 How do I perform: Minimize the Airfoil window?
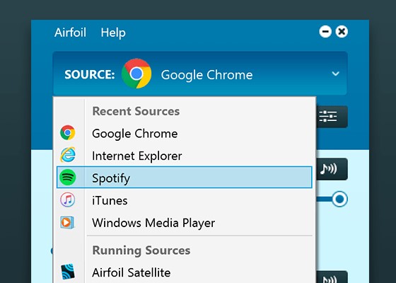click(325, 32)
